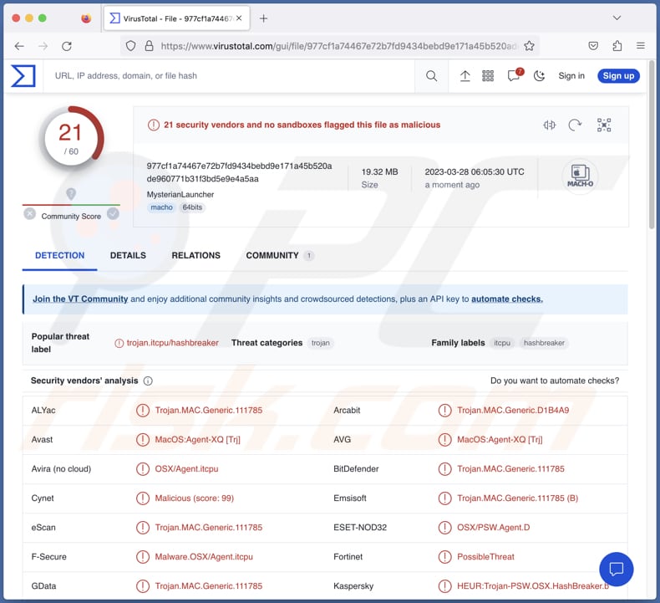Click the Sign in link
Screen dimensions: 660x603
pos(571,76)
